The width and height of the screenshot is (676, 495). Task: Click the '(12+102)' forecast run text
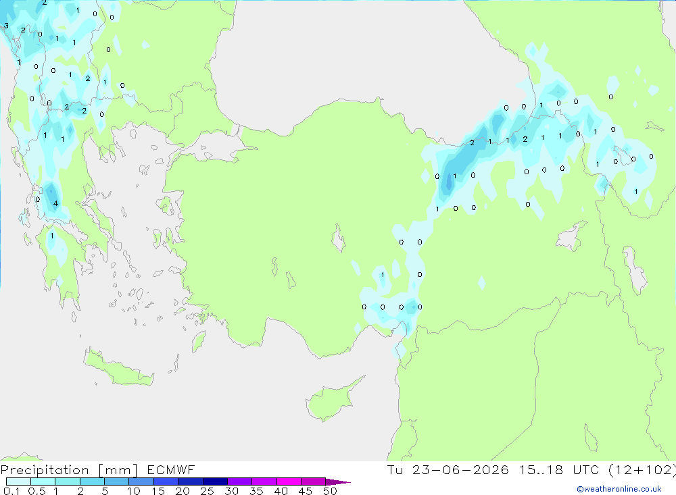click(x=642, y=470)
